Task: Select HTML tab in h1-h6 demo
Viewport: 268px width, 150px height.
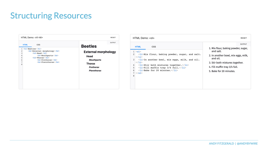Action: point(25,45)
